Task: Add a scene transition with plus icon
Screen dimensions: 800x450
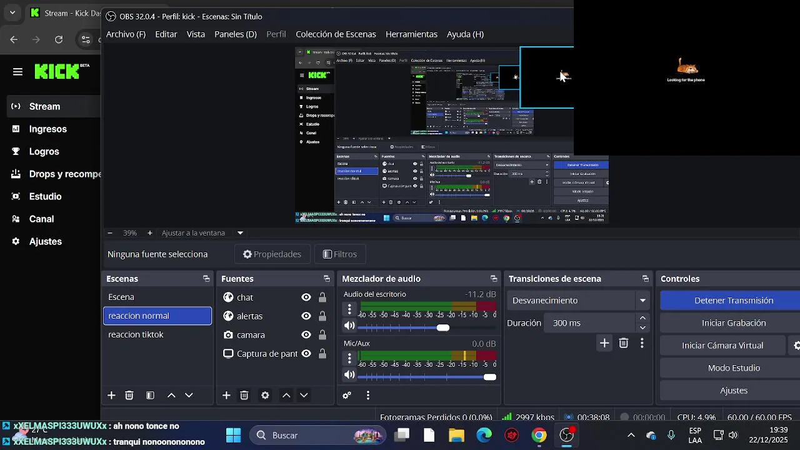Action: [x=604, y=342]
